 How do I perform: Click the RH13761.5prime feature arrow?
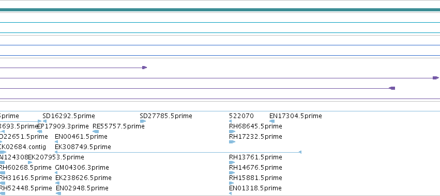(232, 162)
